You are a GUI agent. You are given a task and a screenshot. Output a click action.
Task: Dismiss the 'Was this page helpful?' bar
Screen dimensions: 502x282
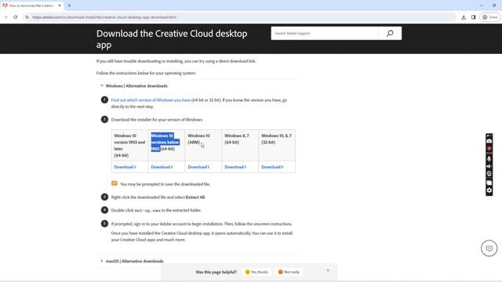coord(328,270)
